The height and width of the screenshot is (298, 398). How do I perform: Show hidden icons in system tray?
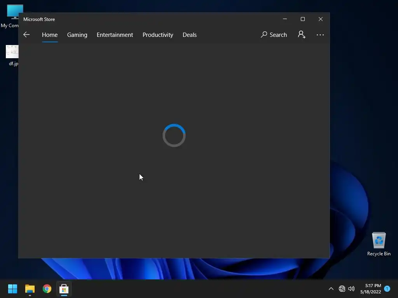pyautogui.click(x=331, y=289)
